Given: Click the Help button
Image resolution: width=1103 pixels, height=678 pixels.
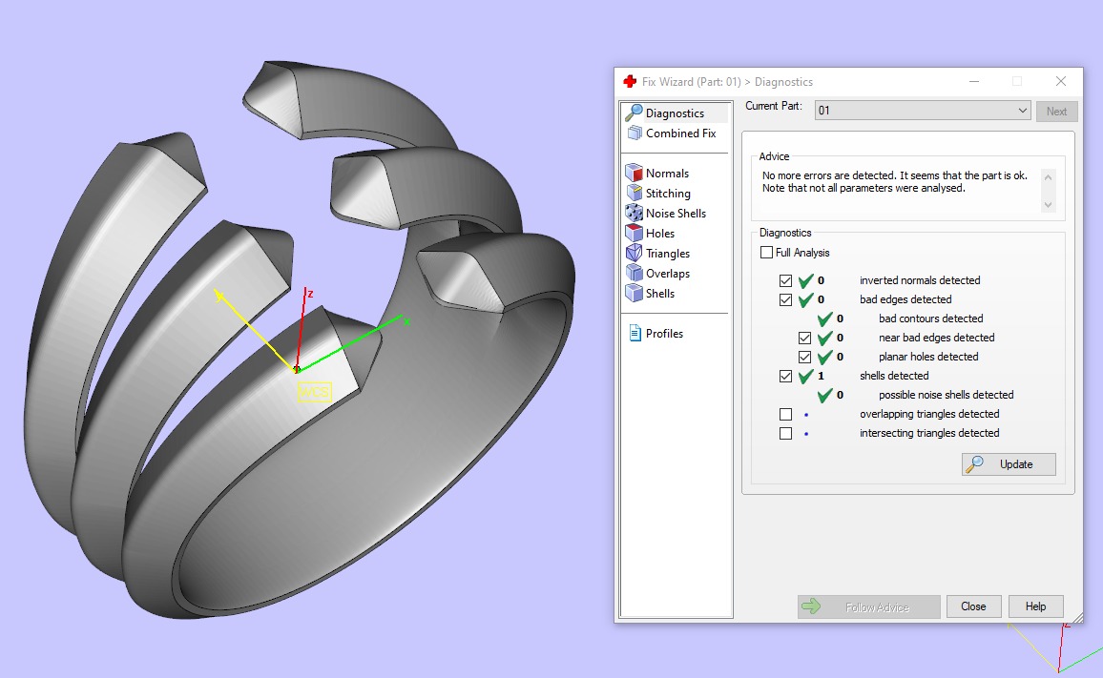Looking at the screenshot, I should pos(1035,606).
